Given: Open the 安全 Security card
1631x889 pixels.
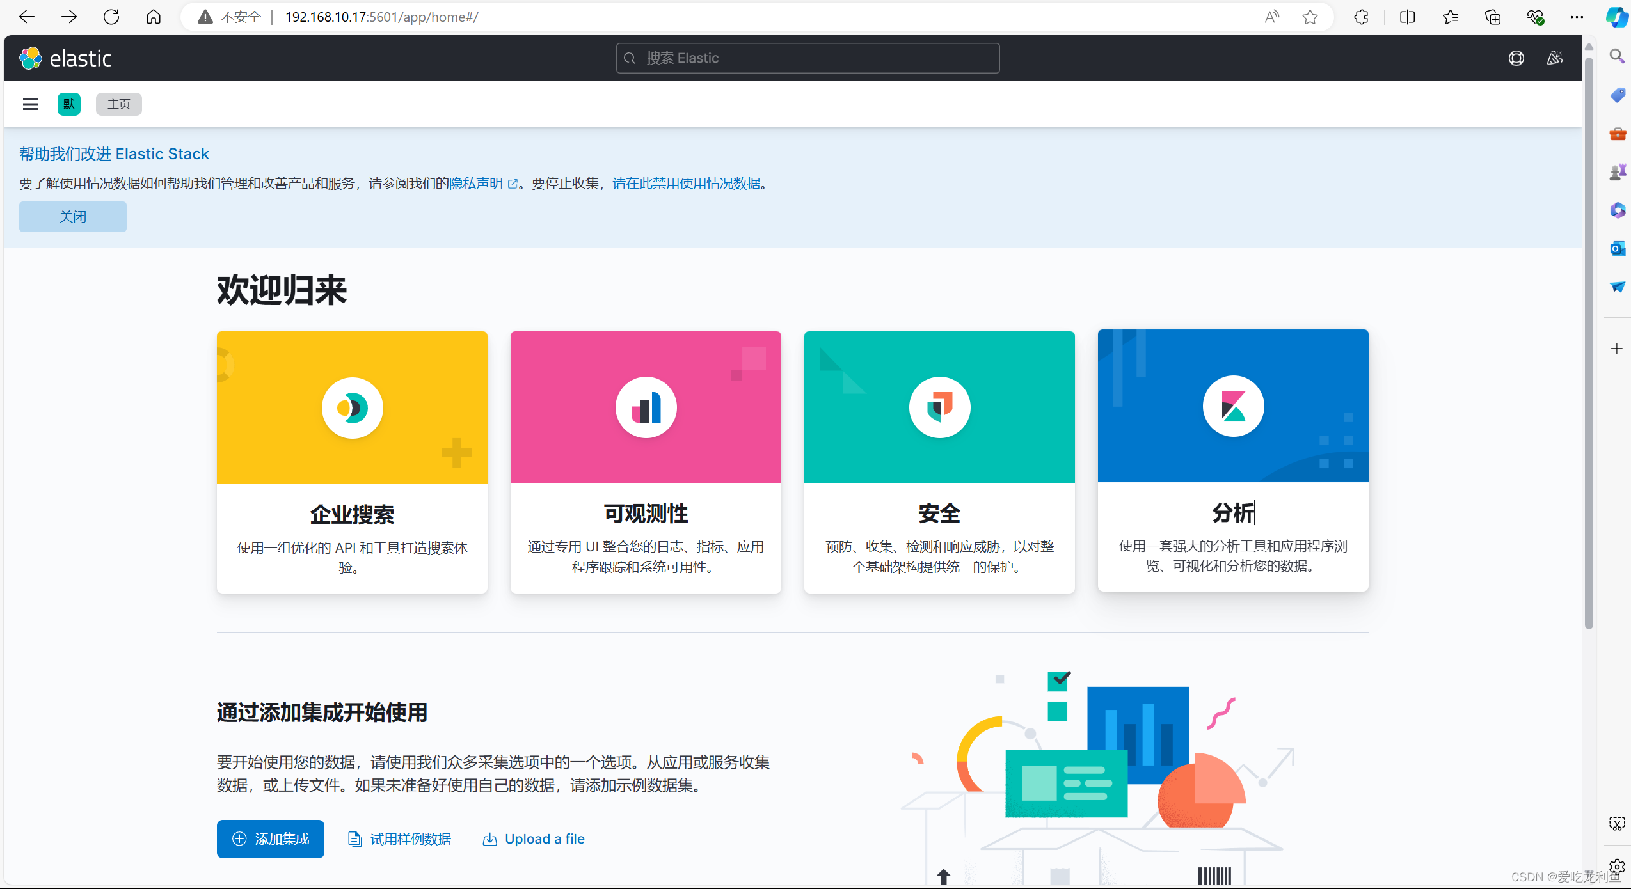Looking at the screenshot, I should 939,462.
